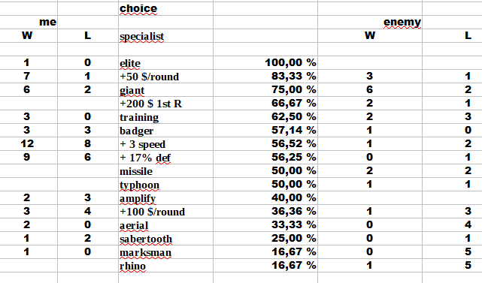Click the 'me' header cell
The height and width of the screenshot is (283, 482).
pyautogui.click(x=29, y=22)
